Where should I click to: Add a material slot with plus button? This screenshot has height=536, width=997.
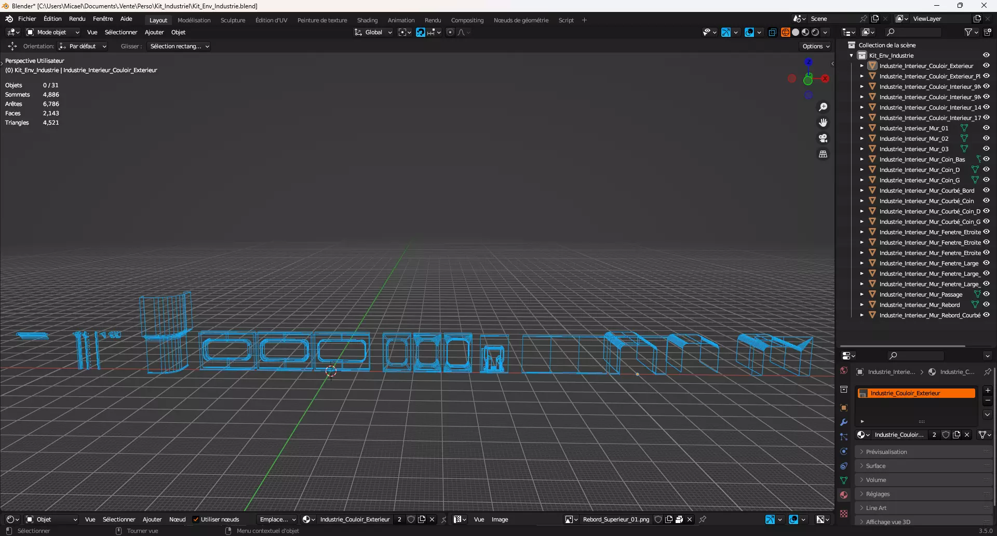(x=988, y=390)
